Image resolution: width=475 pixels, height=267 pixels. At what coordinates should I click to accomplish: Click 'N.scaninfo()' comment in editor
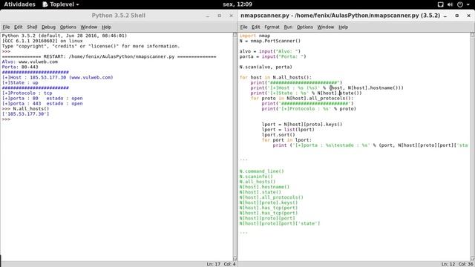click(256, 177)
